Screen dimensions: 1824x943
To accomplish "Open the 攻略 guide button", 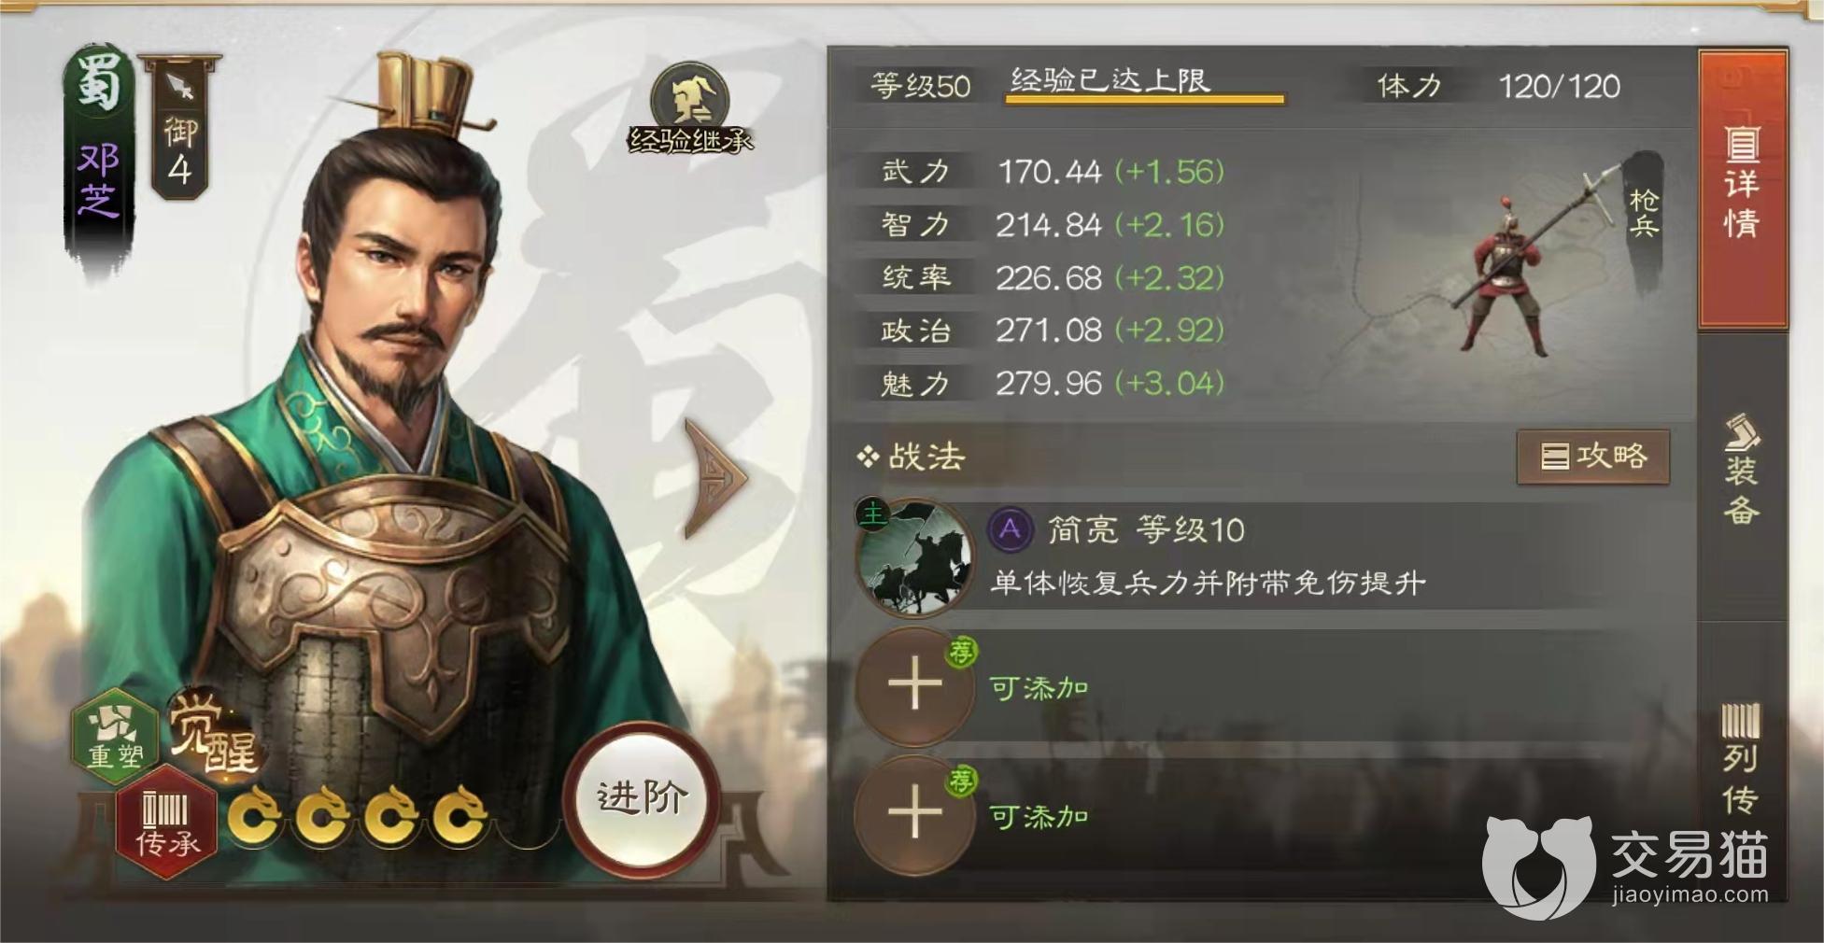I will (1593, 457).
